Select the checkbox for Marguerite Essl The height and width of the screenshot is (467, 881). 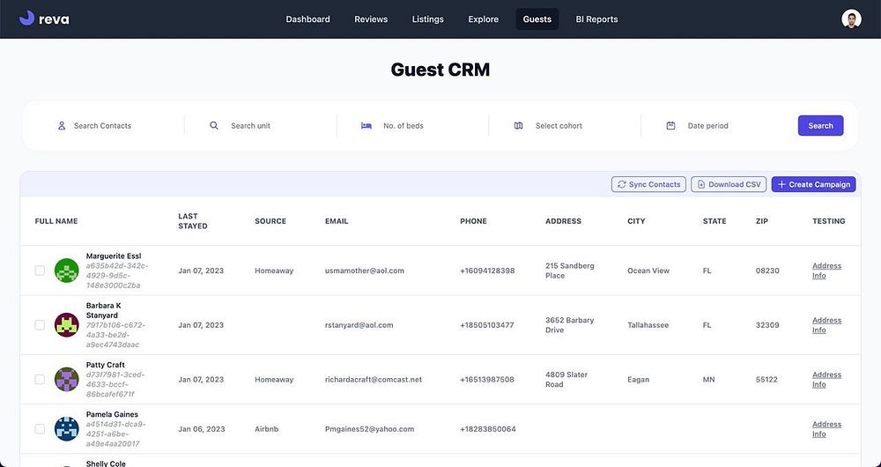40,271
